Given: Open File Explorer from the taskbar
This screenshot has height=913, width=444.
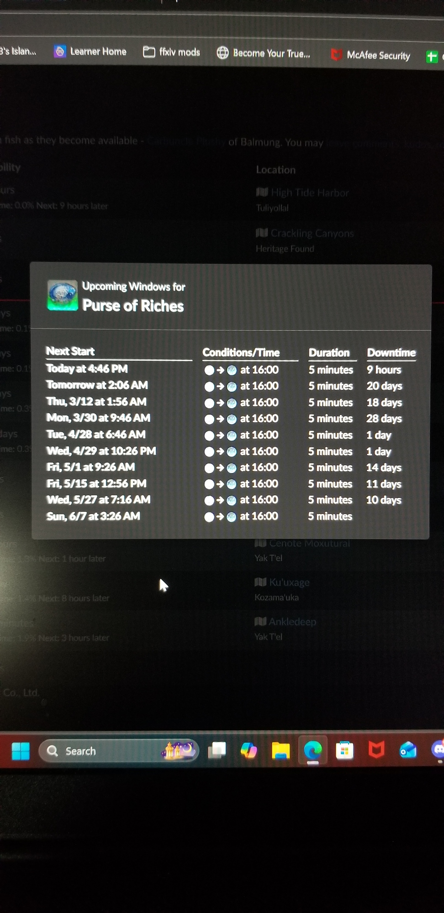Looking at the screenshot, I should (280, 750).
